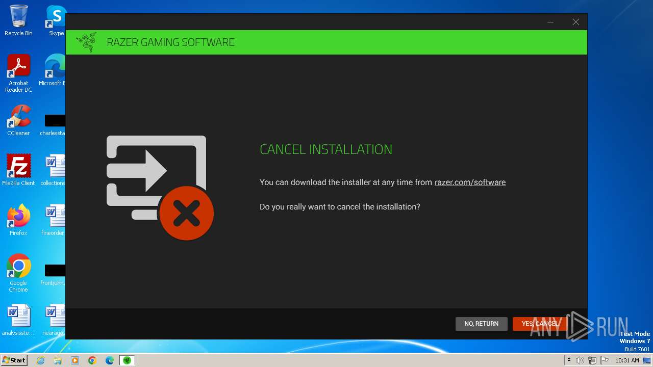Select the fineorder Word document icon
This screenshot has height=367, width=653.
(54, 220)
